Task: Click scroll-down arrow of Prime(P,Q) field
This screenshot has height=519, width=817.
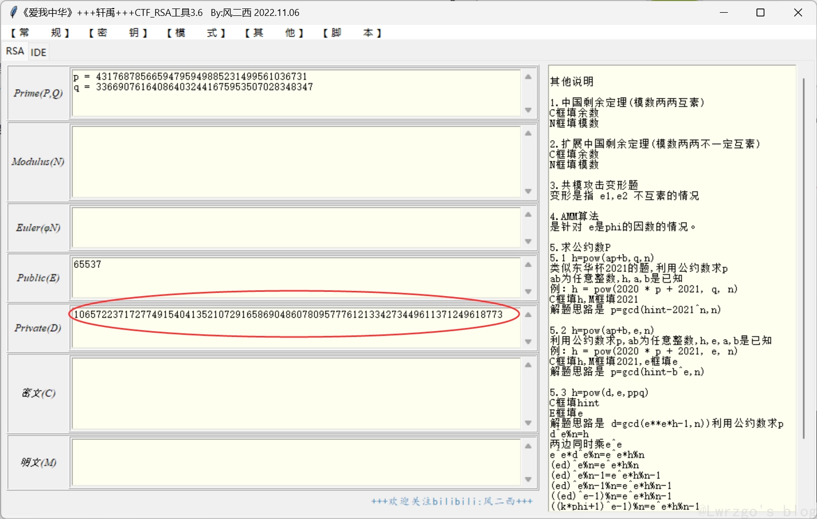Action: 528,110
